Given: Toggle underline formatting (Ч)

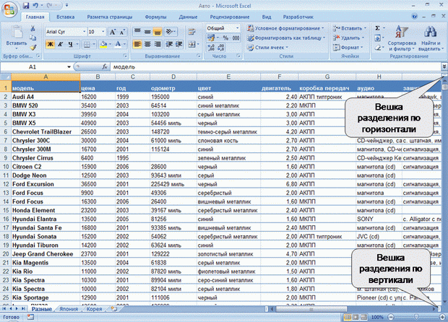Looking at the screenshot, I should click(x=71, y=44).
